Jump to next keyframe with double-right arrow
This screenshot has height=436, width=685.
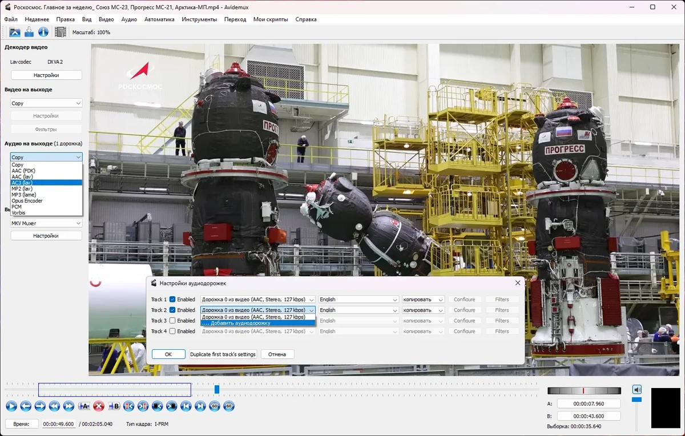[x=68, y=406]
